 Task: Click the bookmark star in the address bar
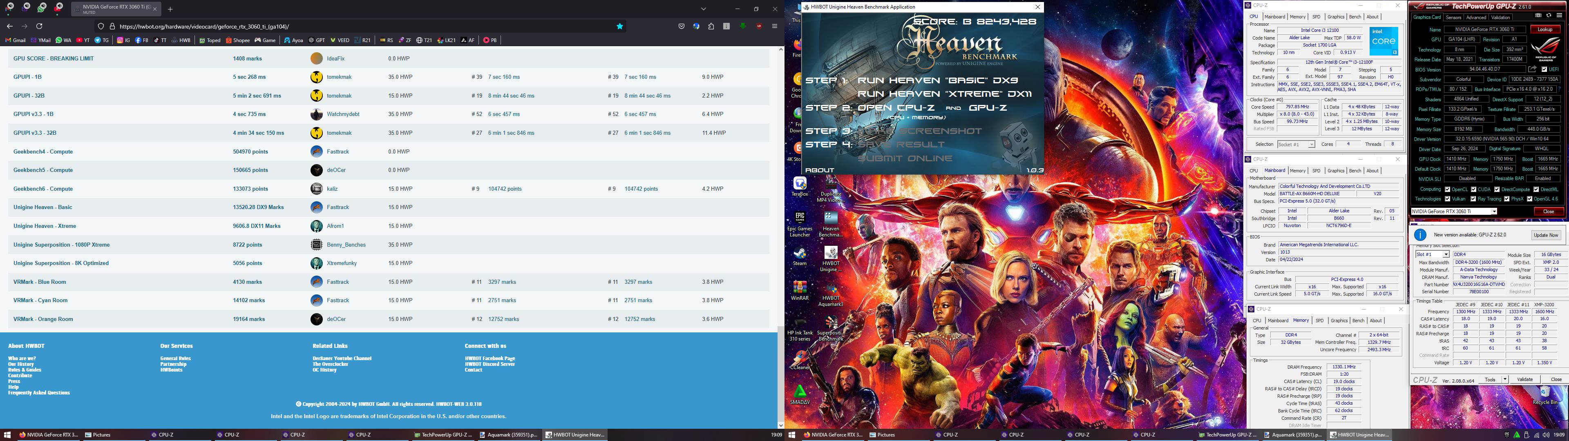click(619, 26)
